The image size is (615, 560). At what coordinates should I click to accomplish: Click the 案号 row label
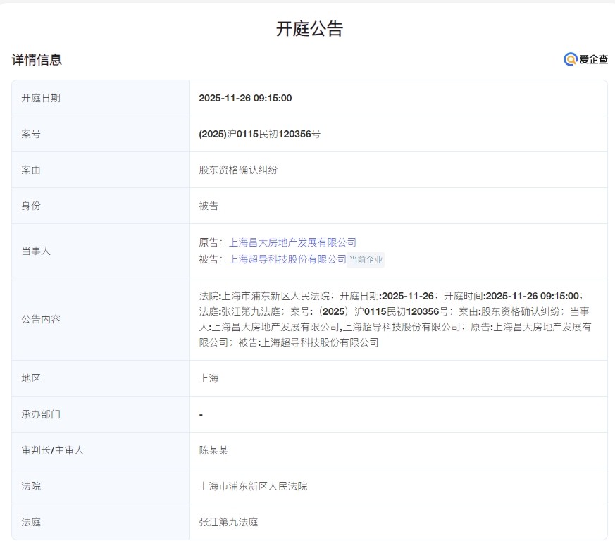[x=31, y=134]
